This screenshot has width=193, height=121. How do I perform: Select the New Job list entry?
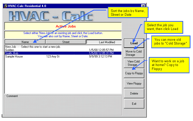[x=63, y=47]
